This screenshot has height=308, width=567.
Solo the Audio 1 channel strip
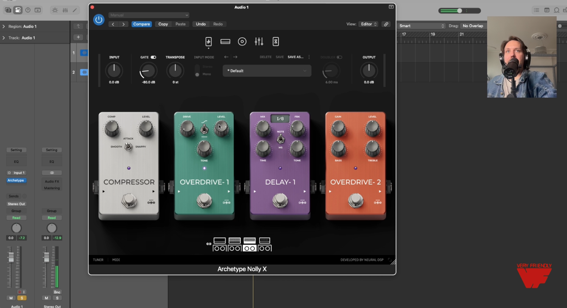[x=22, y=298]
